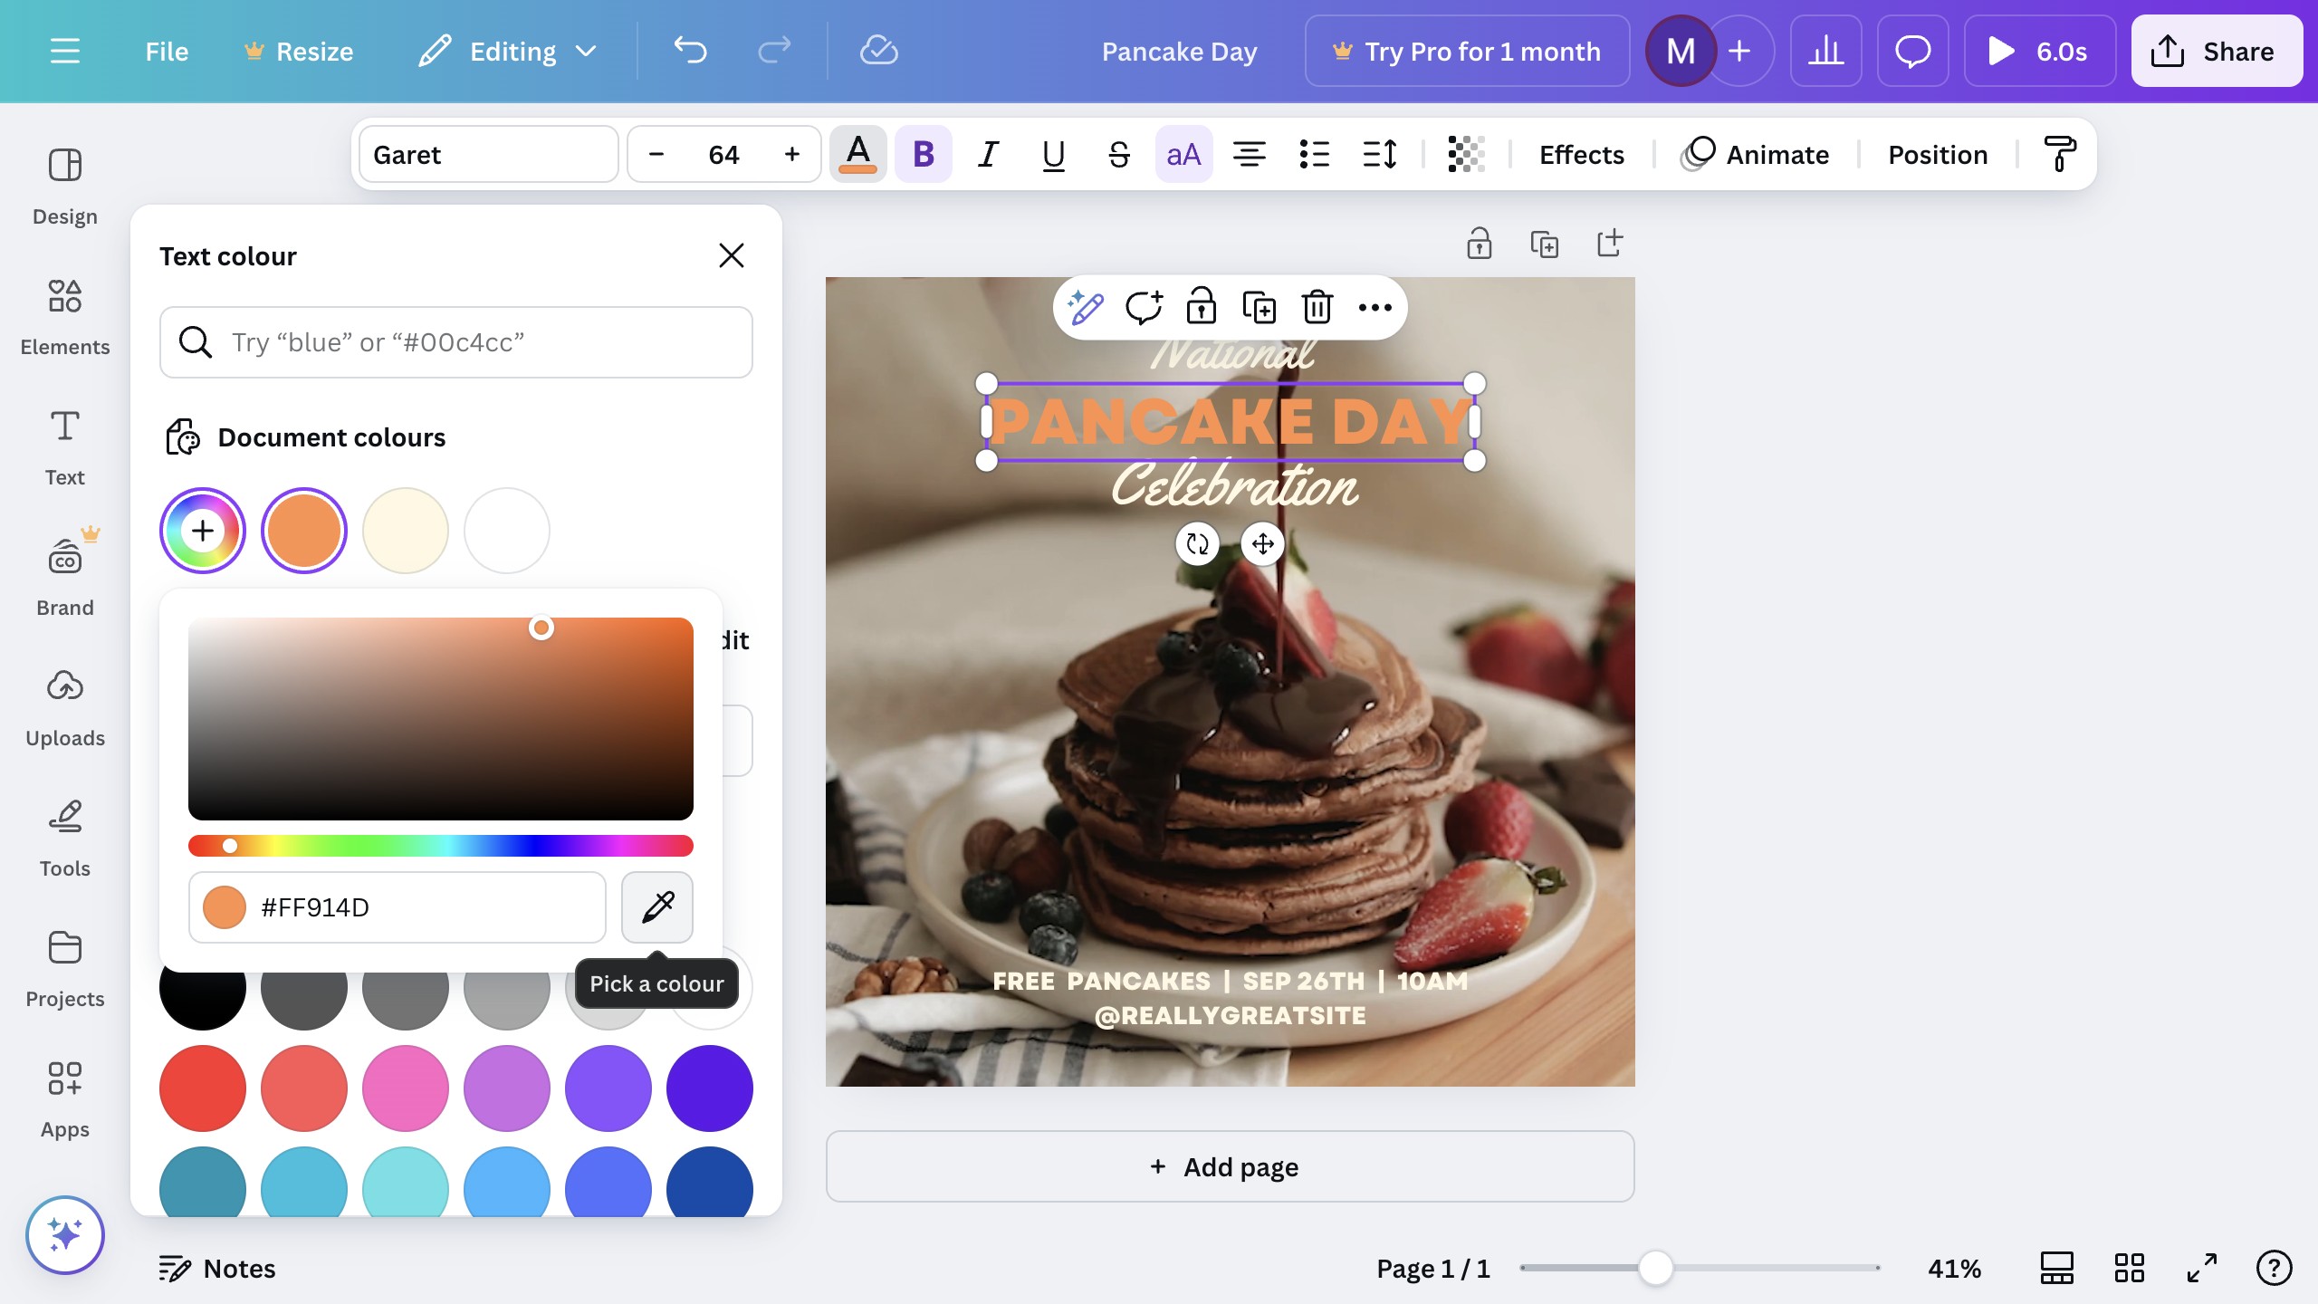Expand the Editing mode dropdown
The height and width of the screenshot is (1304, 2318).
pos(507,52)
